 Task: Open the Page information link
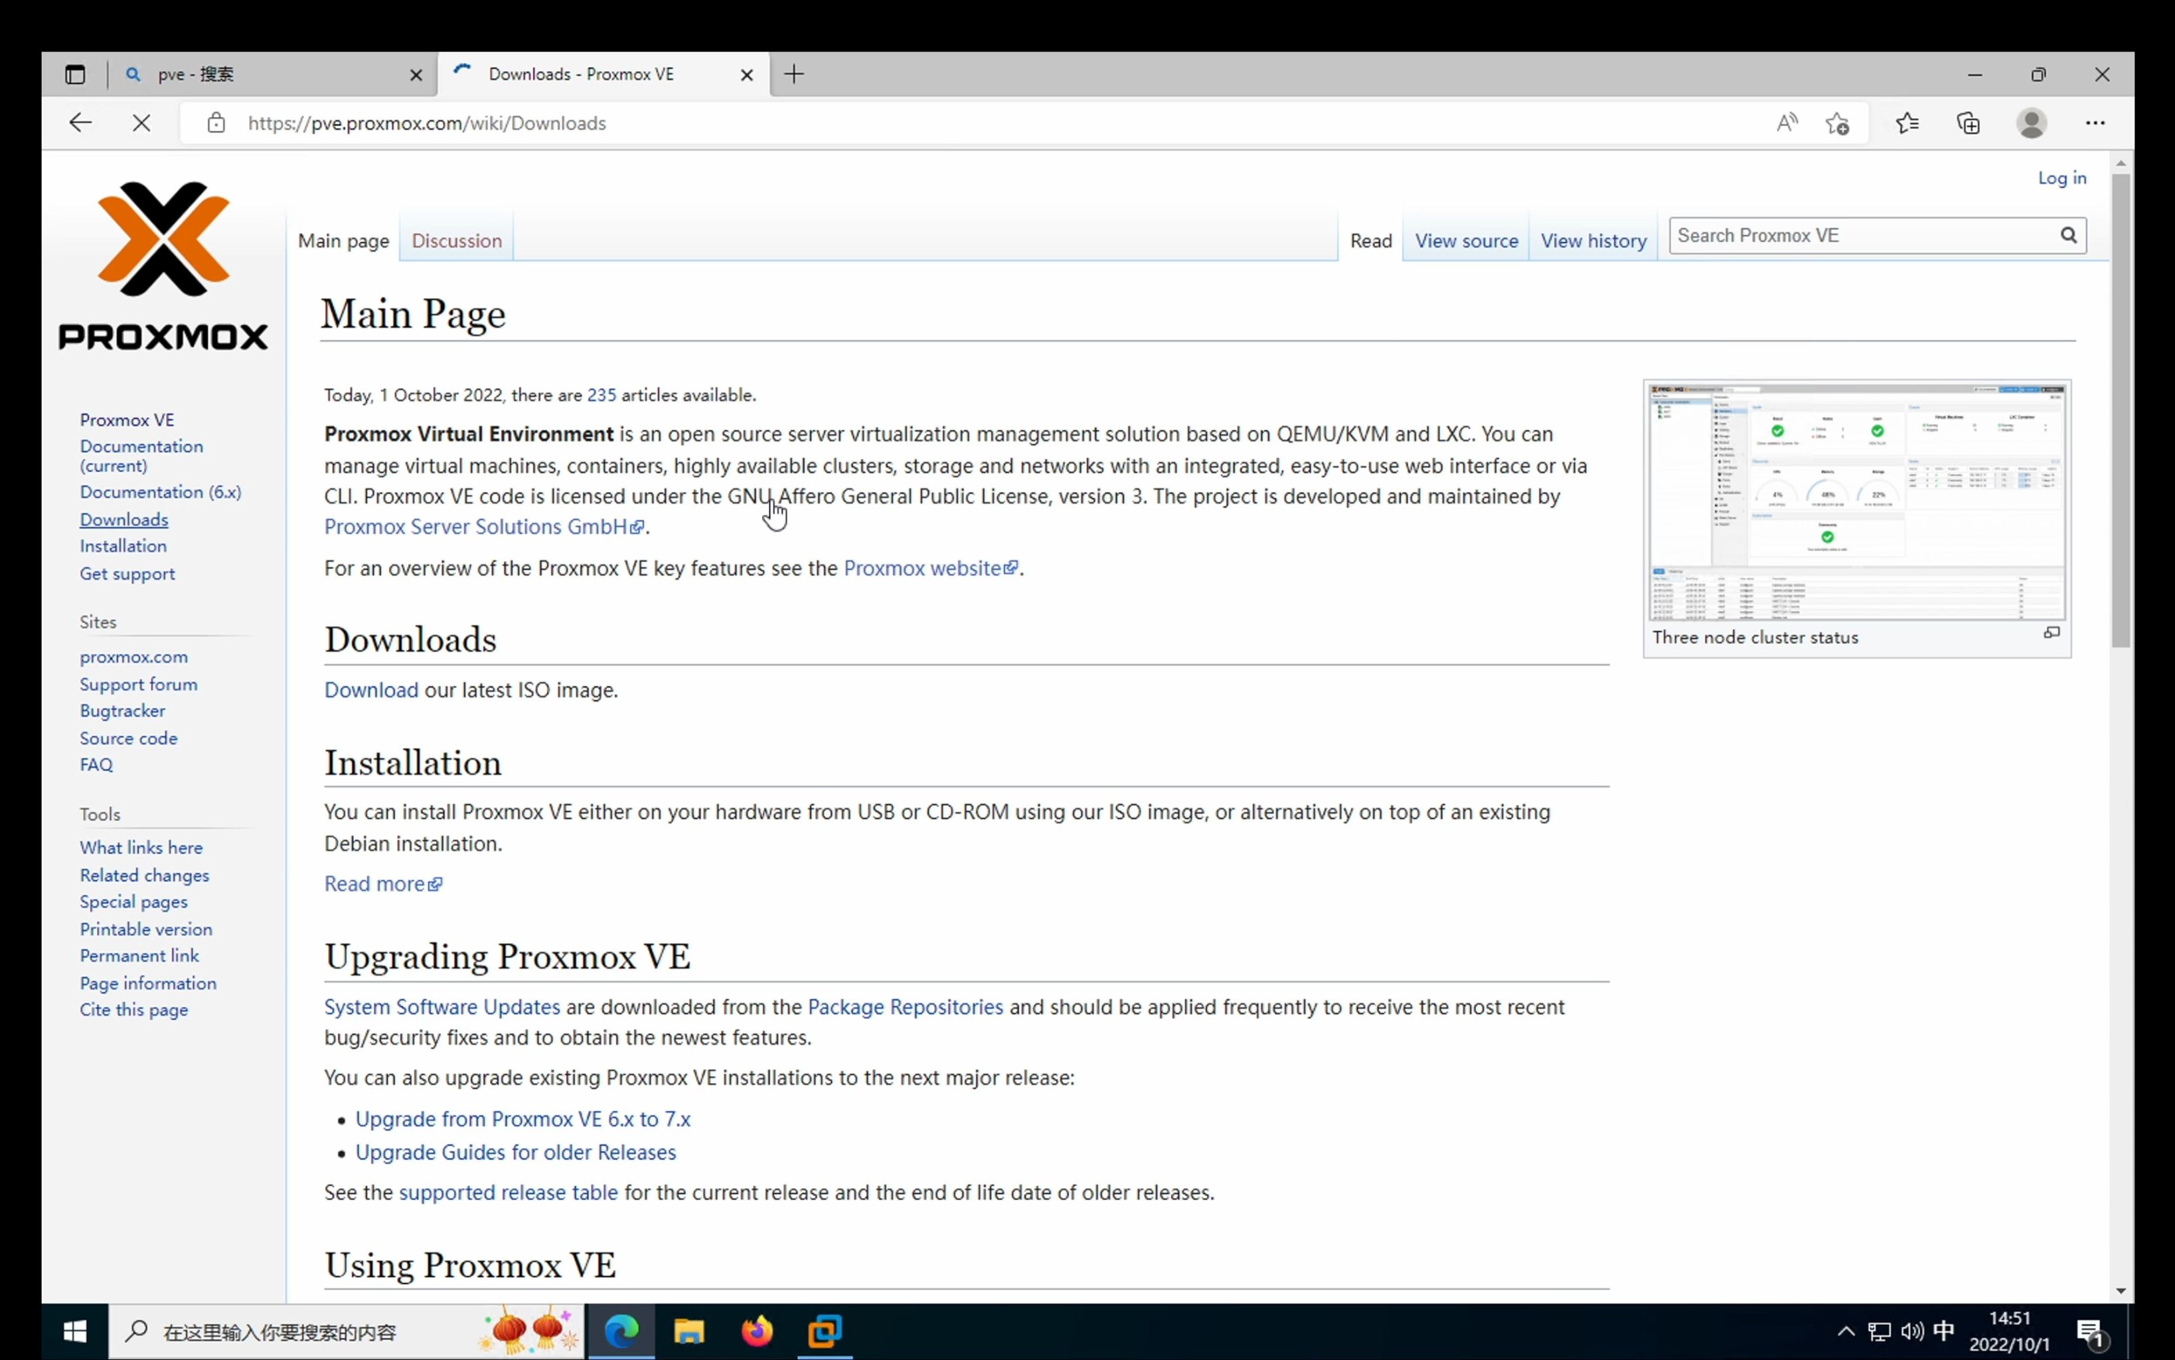click(x=147, y=983)
